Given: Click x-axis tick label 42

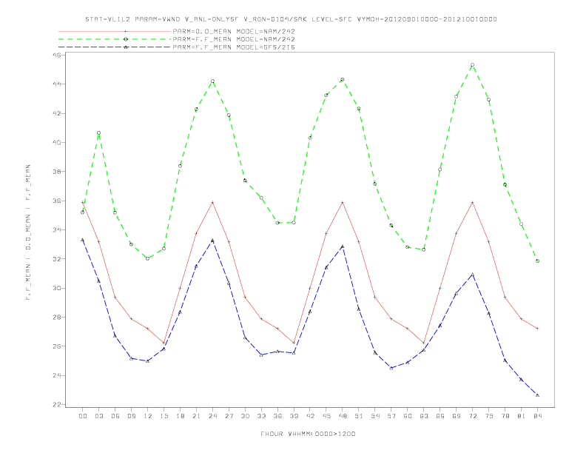Looking at the screenshot, I should tap(310, 416).
